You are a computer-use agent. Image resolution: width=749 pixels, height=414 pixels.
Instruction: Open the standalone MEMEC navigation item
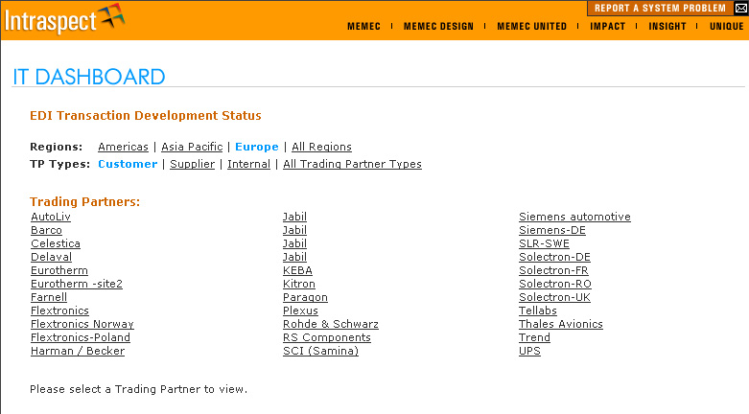[363, 26]
